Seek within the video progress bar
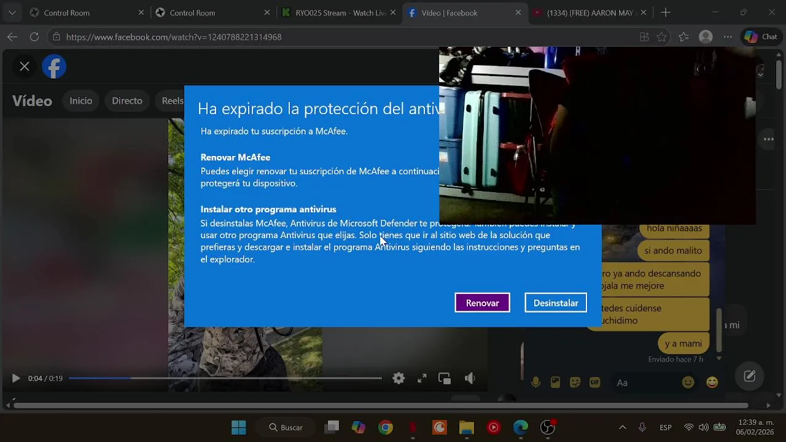Screen dimensions: 786x442 click(225, 378)
